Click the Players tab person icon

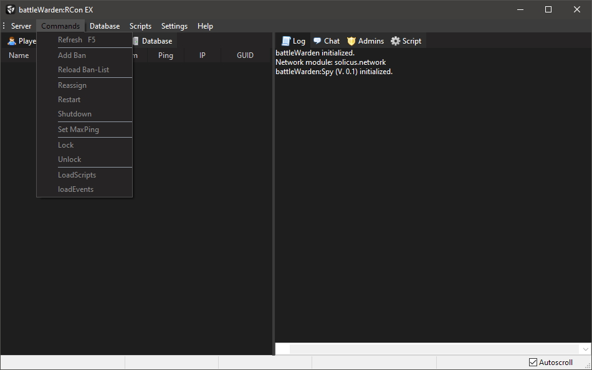click(x=12, y=41)
